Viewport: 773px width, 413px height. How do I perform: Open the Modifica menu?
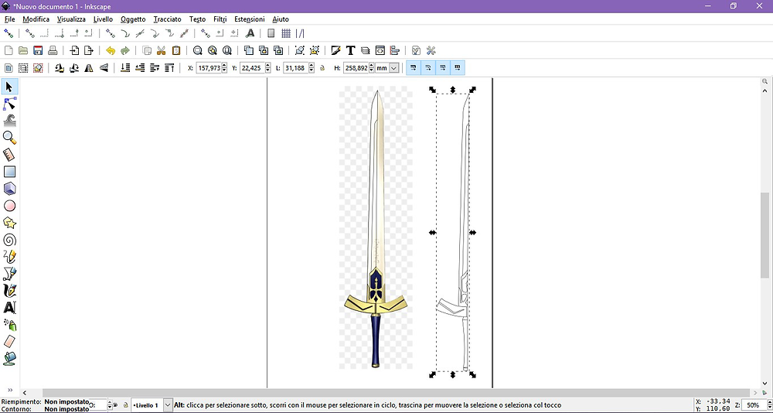point(36,19)
